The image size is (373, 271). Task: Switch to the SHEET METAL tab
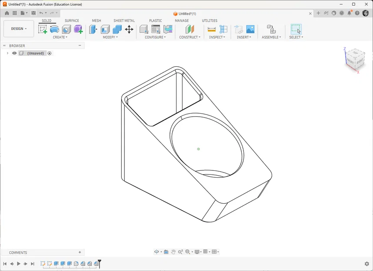tap(124, 21)
